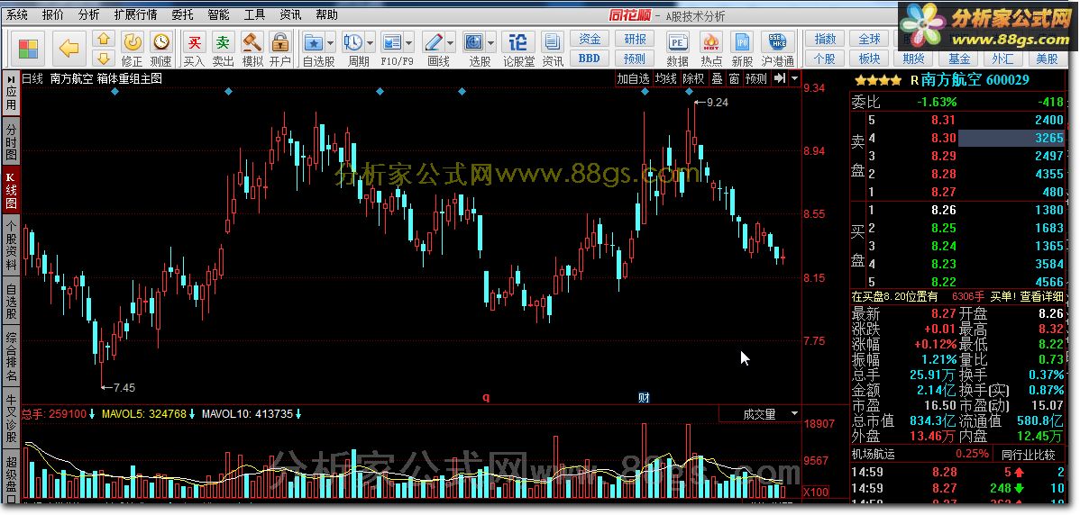Click the 财 marker under the chart
The width and height of the screenshot is (1080, 515).
coord(644,397)
